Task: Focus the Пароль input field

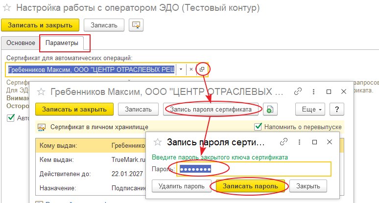Action: [x=254, y=169]
